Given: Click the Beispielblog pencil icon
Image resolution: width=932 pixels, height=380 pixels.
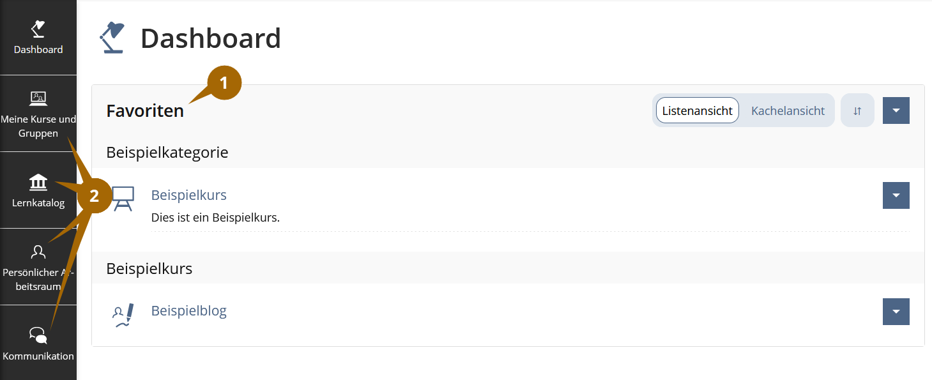Looking at the screenshot, I should [x=123, y=315].
